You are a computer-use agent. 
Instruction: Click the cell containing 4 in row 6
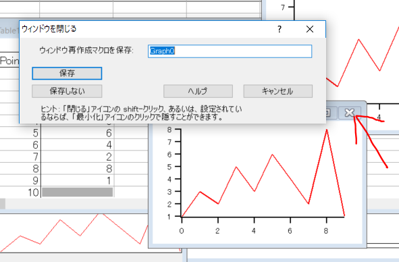[x=78, y=145]
